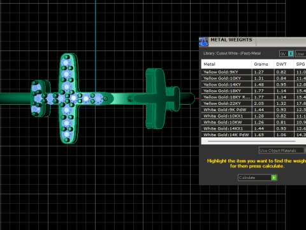Toggle the GV library switch
Screen dimensions: 306x230
pyautogui.click(x=286, y=54)
